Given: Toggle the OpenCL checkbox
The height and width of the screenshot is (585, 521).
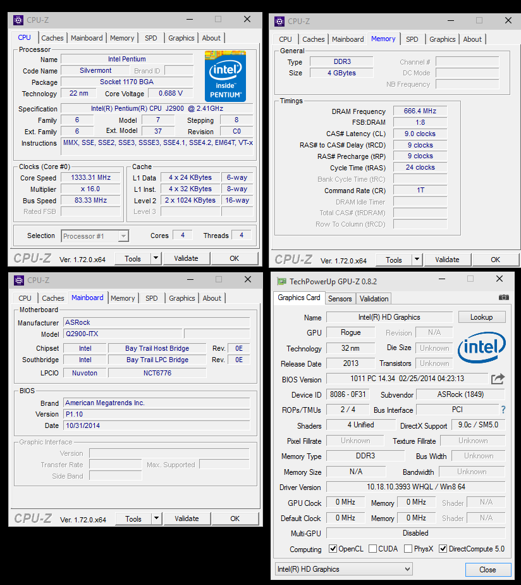Looking at the screenshot, I should coord(333,549).
